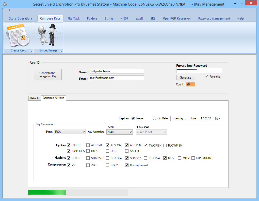The image size is (259, 201).
Task: Toggle the TWOFISH cypher checkbox
Action: point(146,145)
